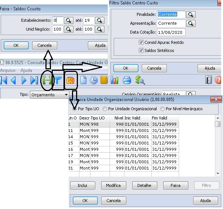Click Fim Valid column header

[x=165, y=118]
